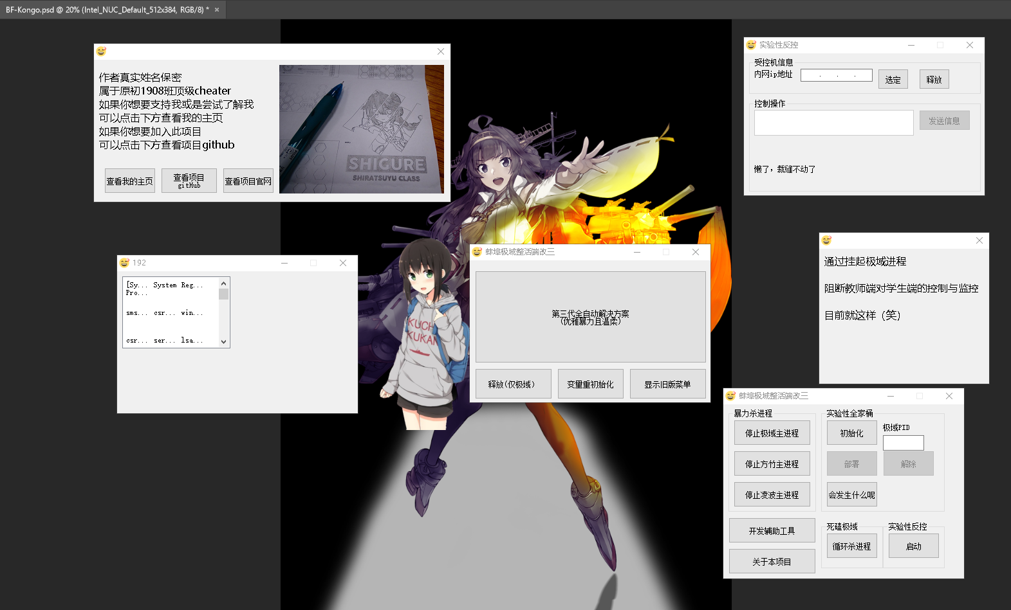
Task: Click smiley icon of author info window
Action: pos(101,51)
